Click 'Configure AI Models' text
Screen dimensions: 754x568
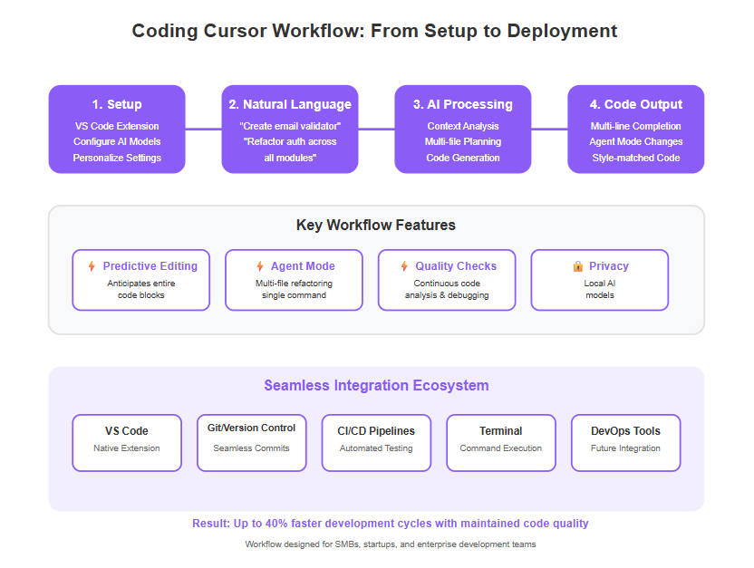point(117,141)
